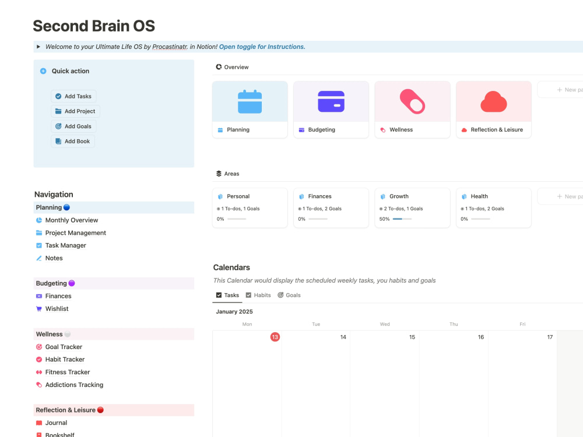This screenshot has width=583, height=437.
Task: Click the Quick action plus icon
Action: click(x=43, y=71)
